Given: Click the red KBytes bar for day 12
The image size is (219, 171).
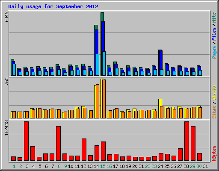Looking at the screenshot, I should coord(84,150).
